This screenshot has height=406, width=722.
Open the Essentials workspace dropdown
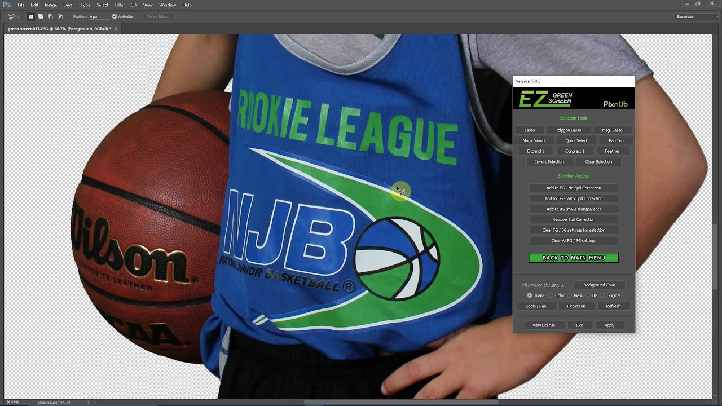coord(697,16)
